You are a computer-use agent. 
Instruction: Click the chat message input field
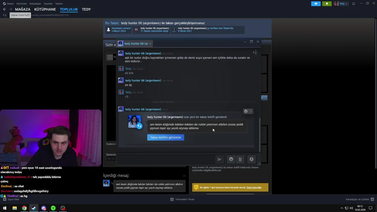166,159
